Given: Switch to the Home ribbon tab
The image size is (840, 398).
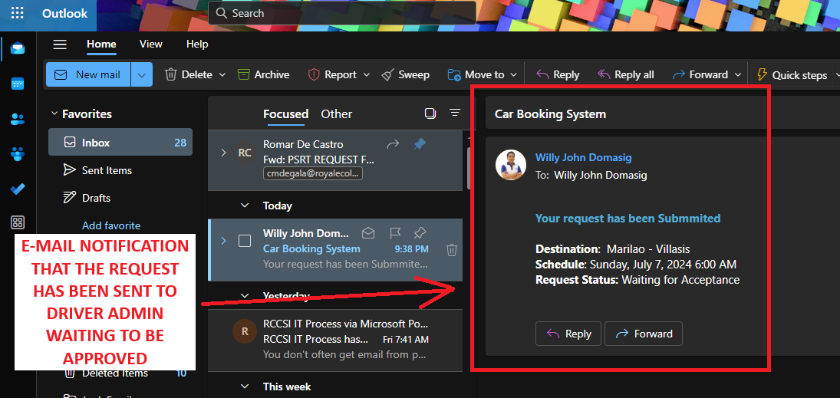Looking at the screenshot, I should [x=101, y=44].
